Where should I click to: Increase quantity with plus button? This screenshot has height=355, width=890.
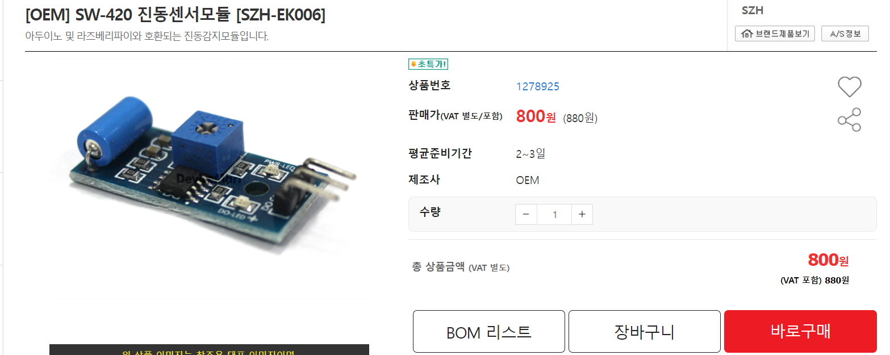(x=582, y=214)
